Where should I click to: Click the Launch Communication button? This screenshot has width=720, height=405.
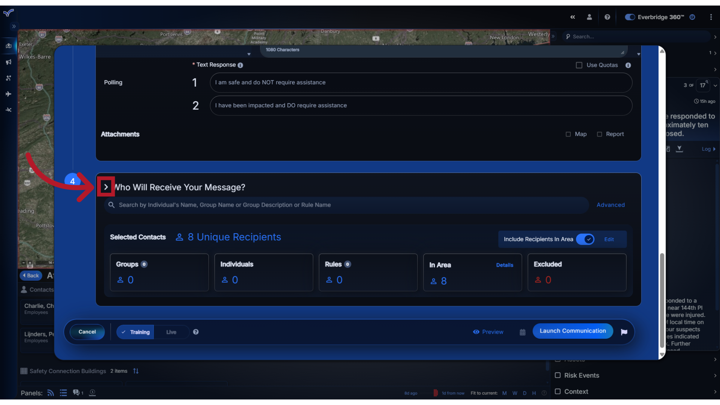[x=573, y=330]
